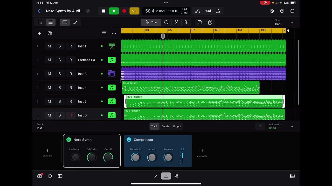Click the automation pencil edit icon
Viewport: 332px width, 186px height.
(260, 126)
